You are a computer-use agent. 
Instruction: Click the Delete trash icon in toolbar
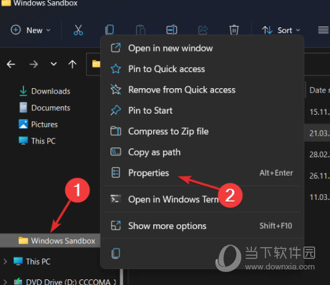point(234,30)
